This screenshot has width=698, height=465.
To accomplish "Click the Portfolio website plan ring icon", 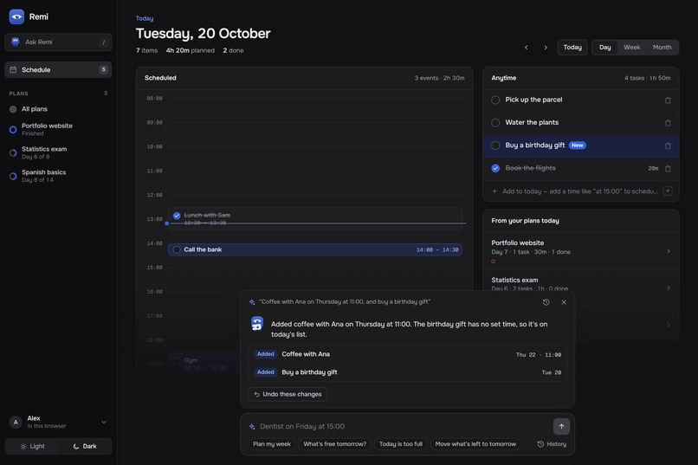I will click(13, 130).
